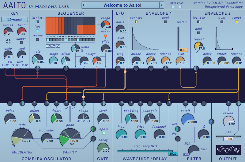The width and height of the screenshot is (245, 162).
Task: Open the 'Welcome to Aalto!' preset menu
Action: (123, 5)
